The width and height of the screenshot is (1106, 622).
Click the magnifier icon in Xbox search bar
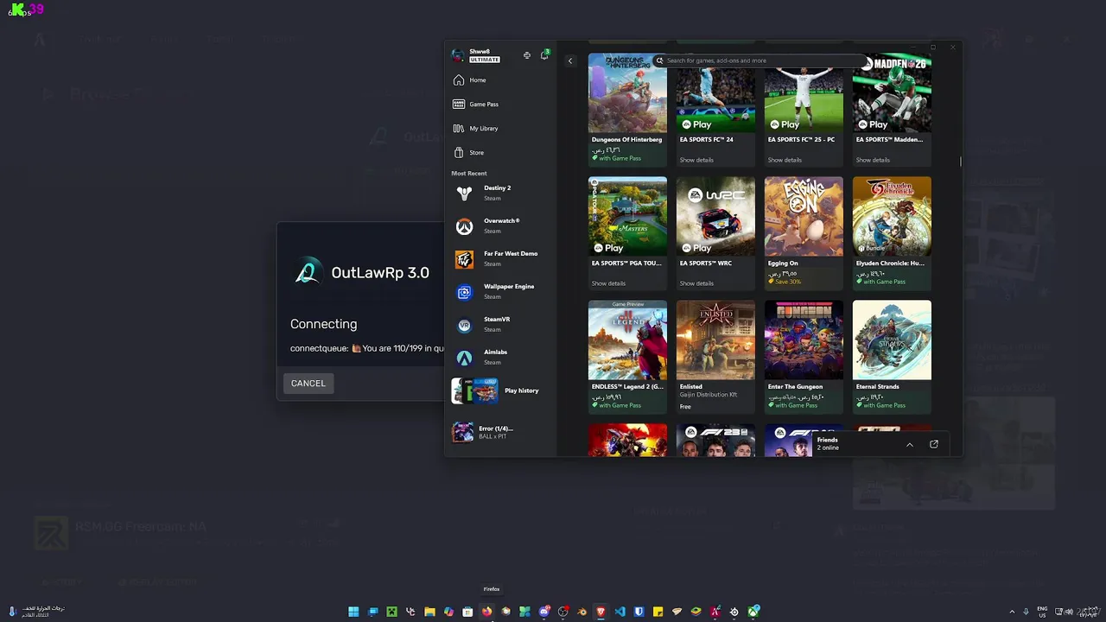point(660,60)
